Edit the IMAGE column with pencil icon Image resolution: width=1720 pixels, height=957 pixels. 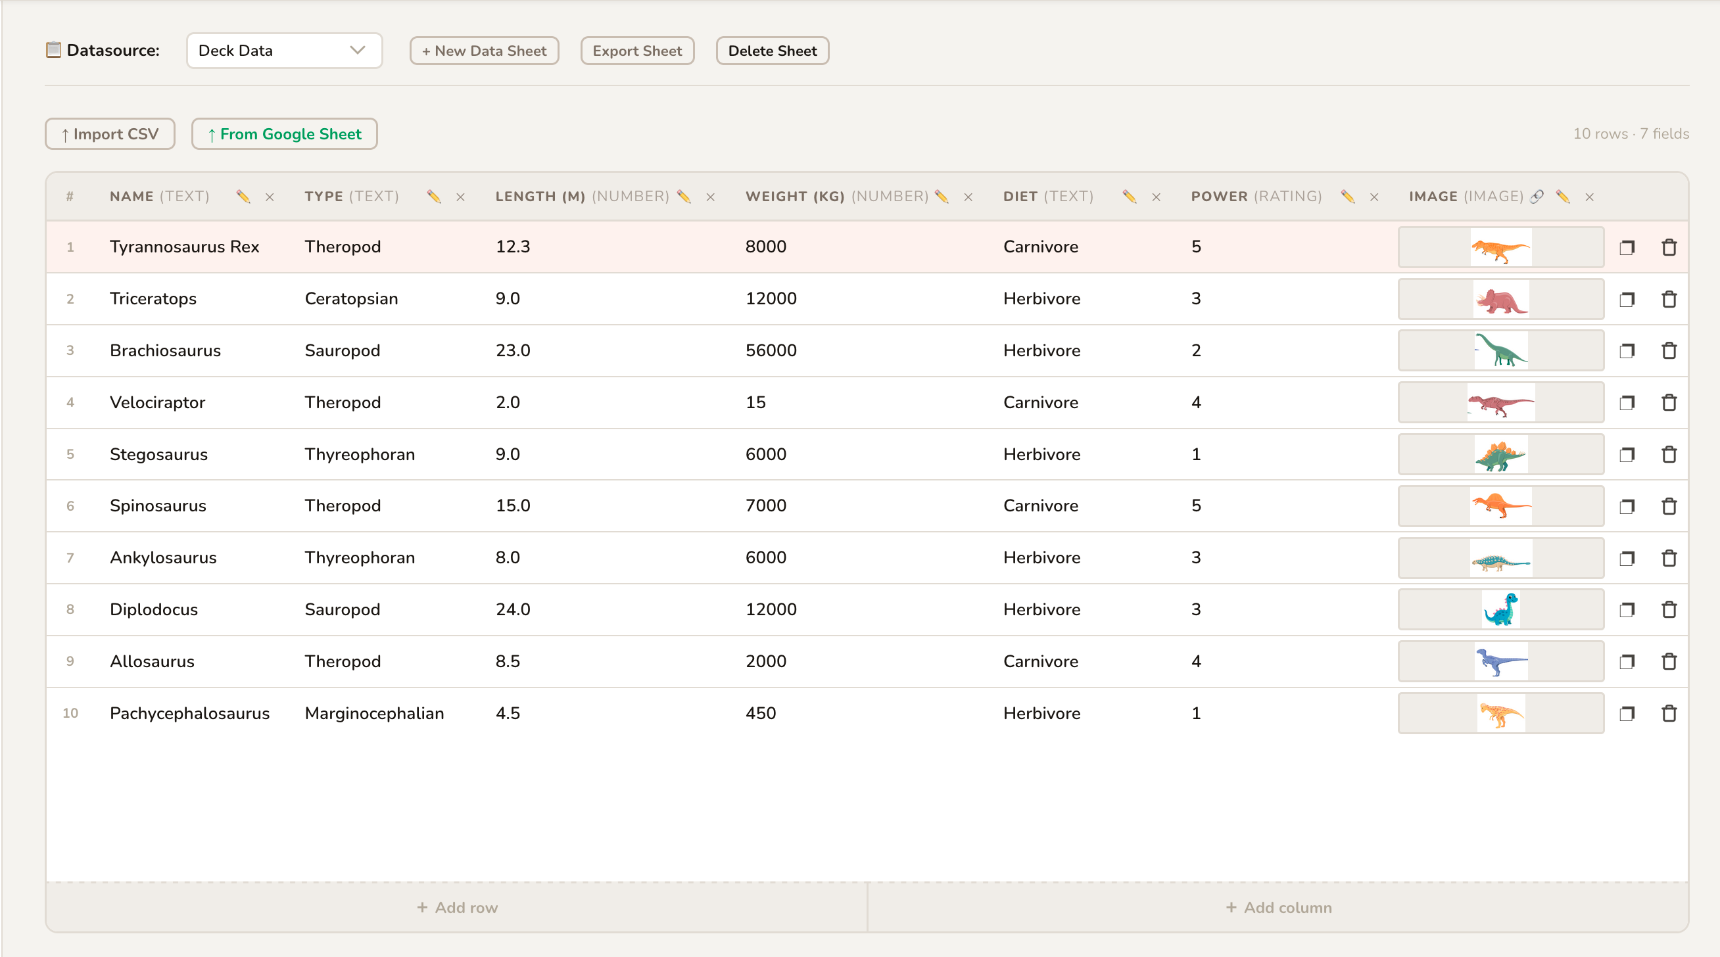[x=1563, y=197]
